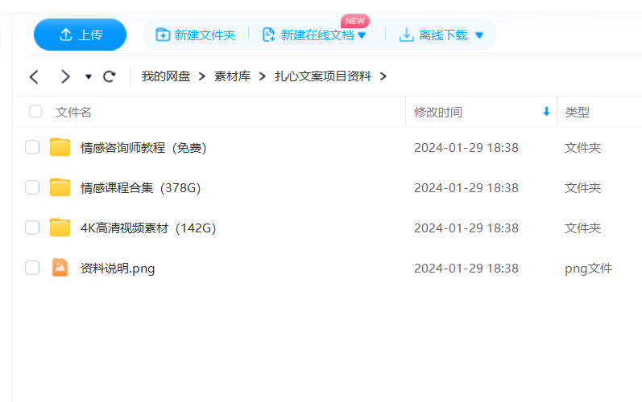Image resolution: width=642 pixels, height=402 pixels.
Task: Click the 资料说明.png image file icon
Action: [x=60, y=268]
